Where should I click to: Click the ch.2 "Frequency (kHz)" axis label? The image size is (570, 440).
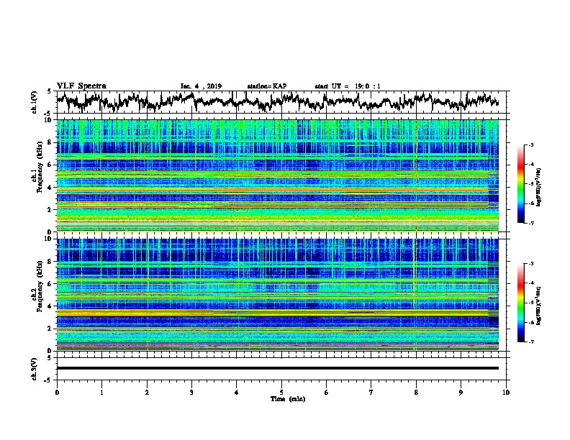click(40, 287)
